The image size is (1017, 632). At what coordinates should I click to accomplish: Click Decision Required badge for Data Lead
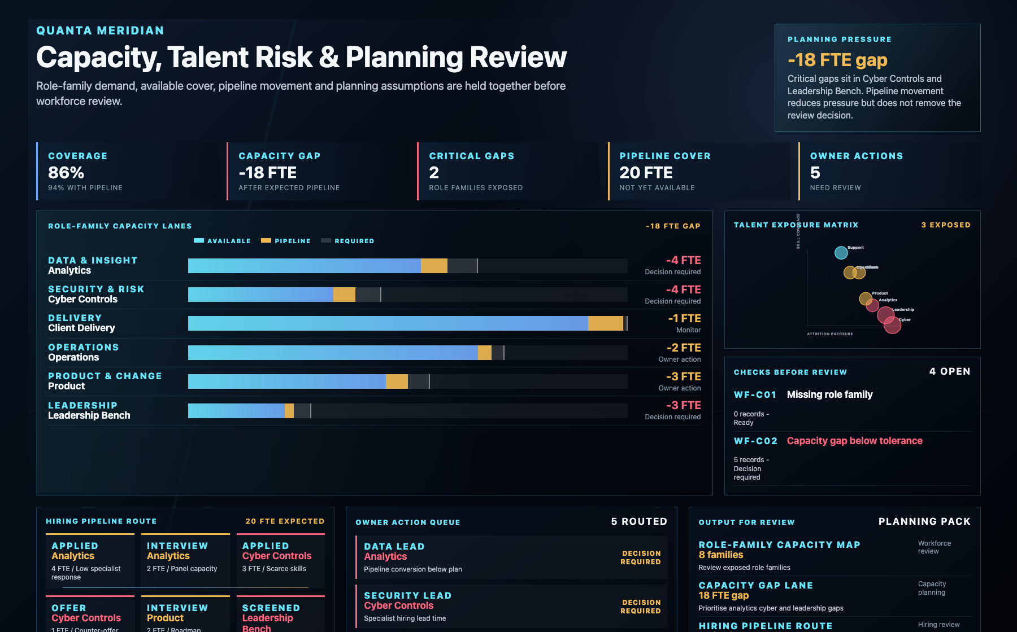point(641,558)
